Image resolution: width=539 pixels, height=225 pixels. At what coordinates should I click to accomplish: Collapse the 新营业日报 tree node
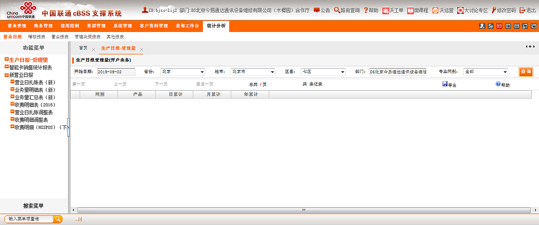(6, 74)
